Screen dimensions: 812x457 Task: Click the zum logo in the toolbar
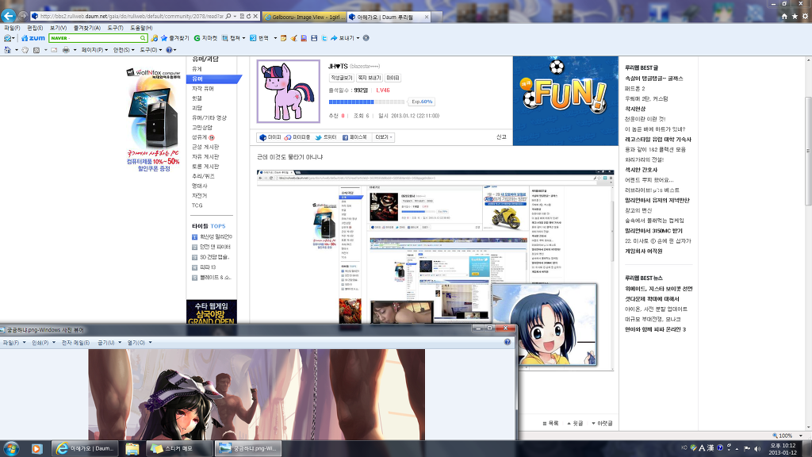click(33, 37)
